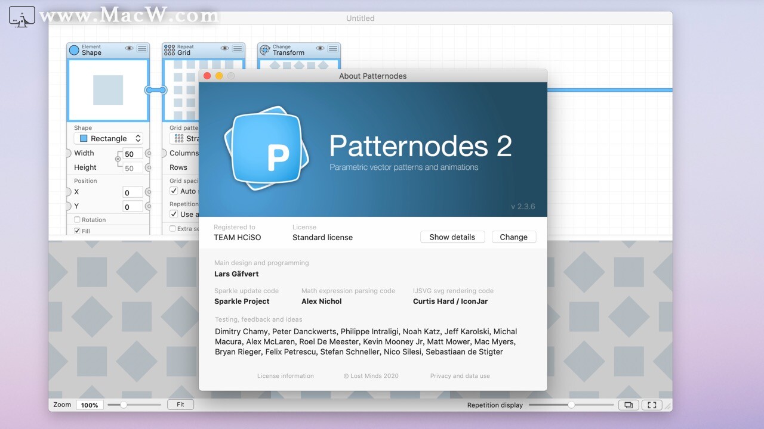Click the 'Lars Gäfvert' credit name
This screenshot has height=429, width=764.
click(x=236, y=274)
